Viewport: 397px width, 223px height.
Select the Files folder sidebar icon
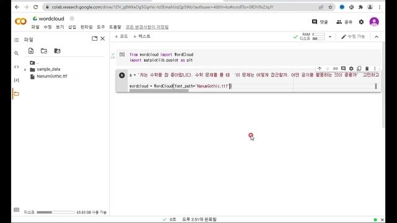pyautogui.click(x=17, y=94)
